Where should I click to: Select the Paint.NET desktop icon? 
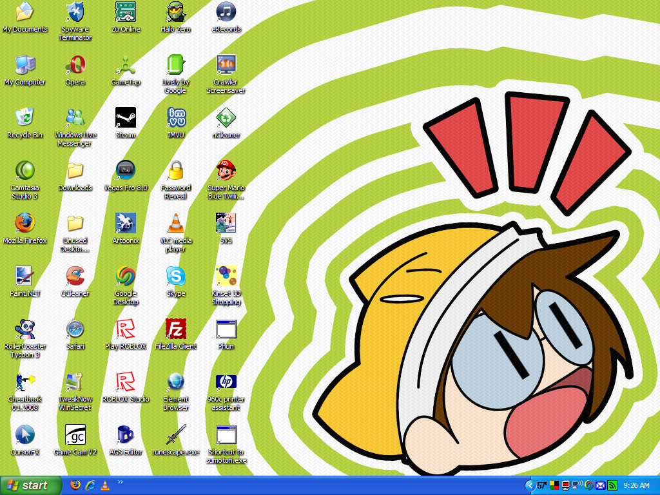24,276
